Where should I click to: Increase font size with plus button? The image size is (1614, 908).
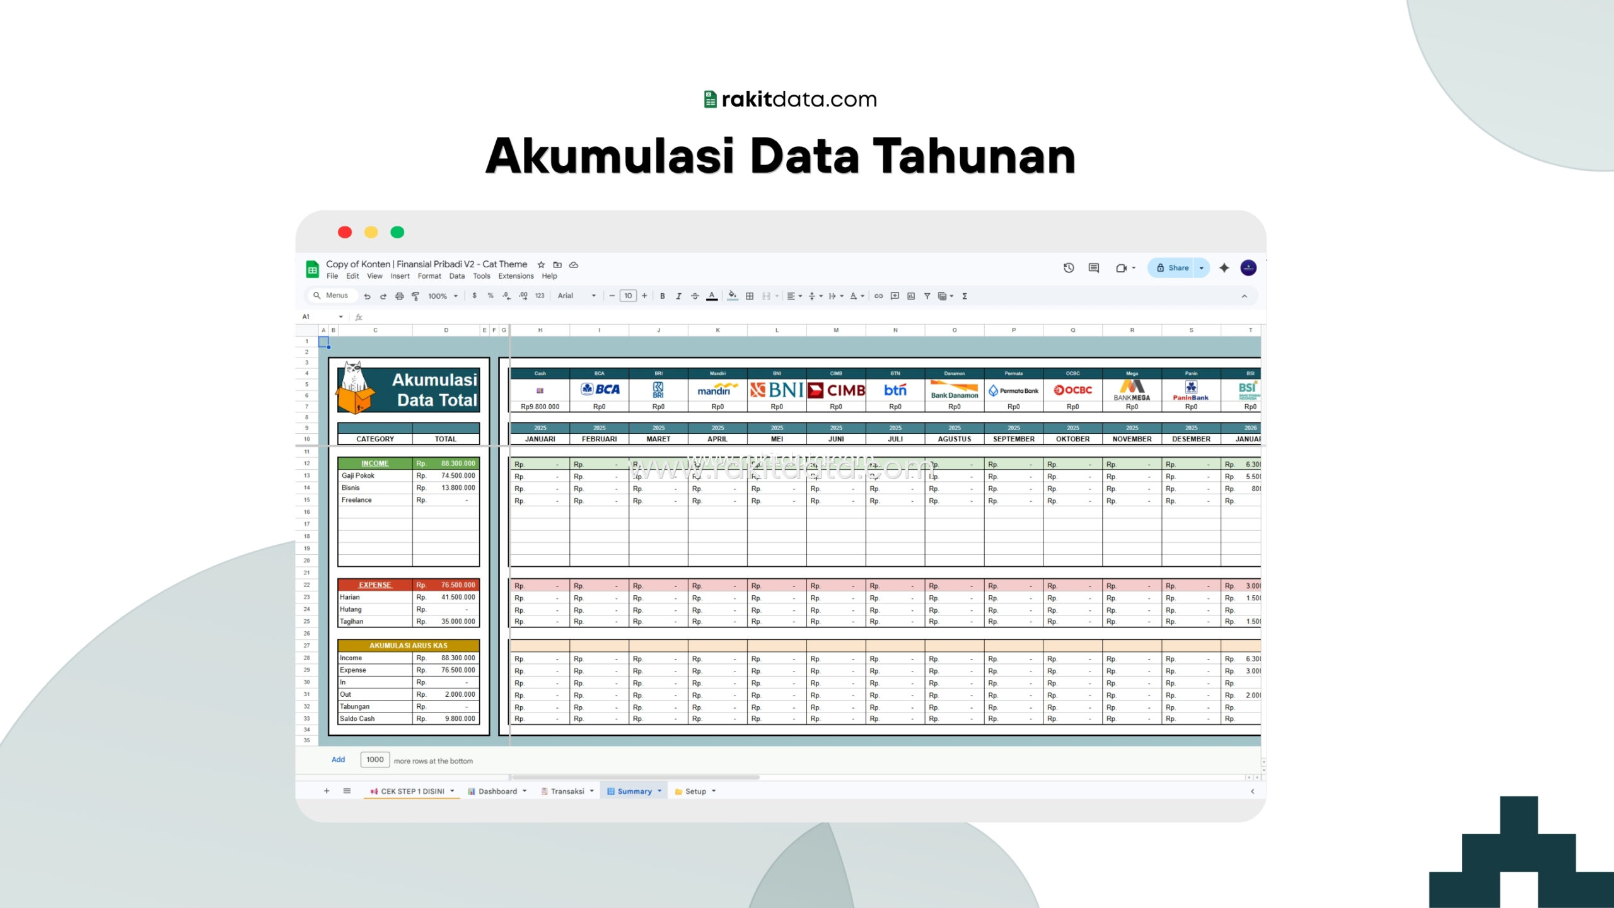(x=644, y=296)
